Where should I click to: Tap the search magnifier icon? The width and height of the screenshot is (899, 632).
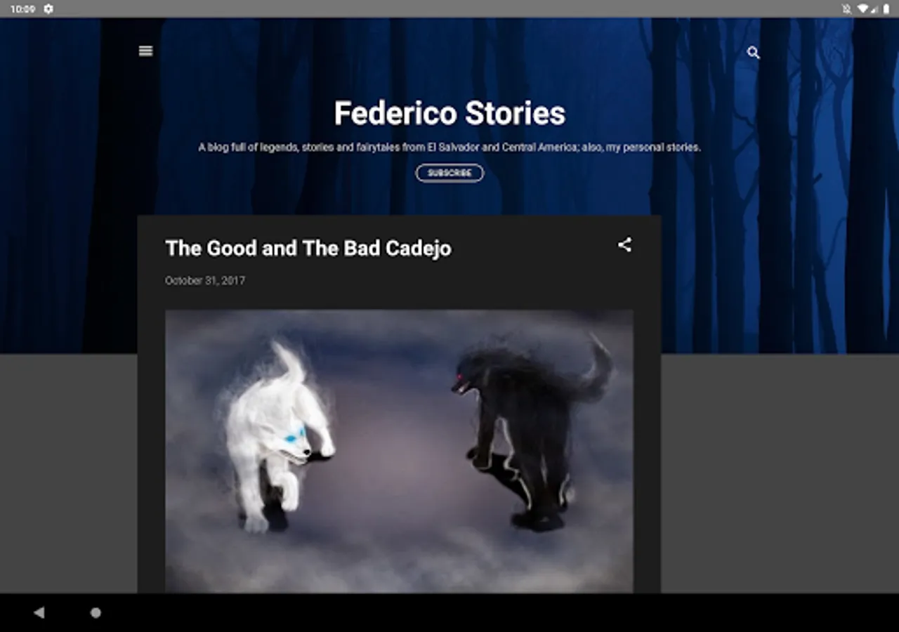754,53
